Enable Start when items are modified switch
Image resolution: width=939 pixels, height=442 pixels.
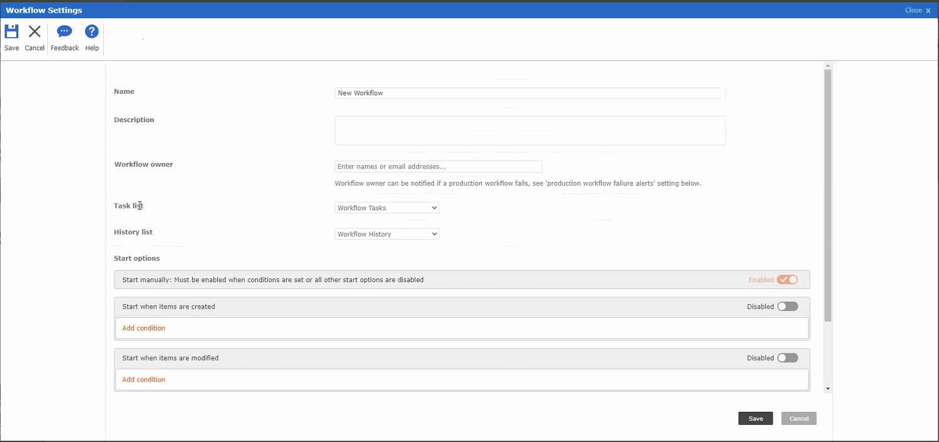[787, 358]
